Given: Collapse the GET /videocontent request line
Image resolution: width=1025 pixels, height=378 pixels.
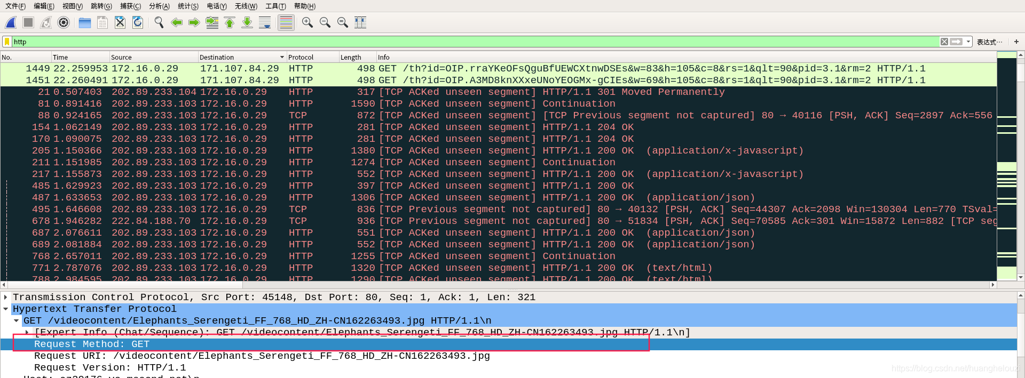Looking at the screenshot, I should click(x=17, y=321).
